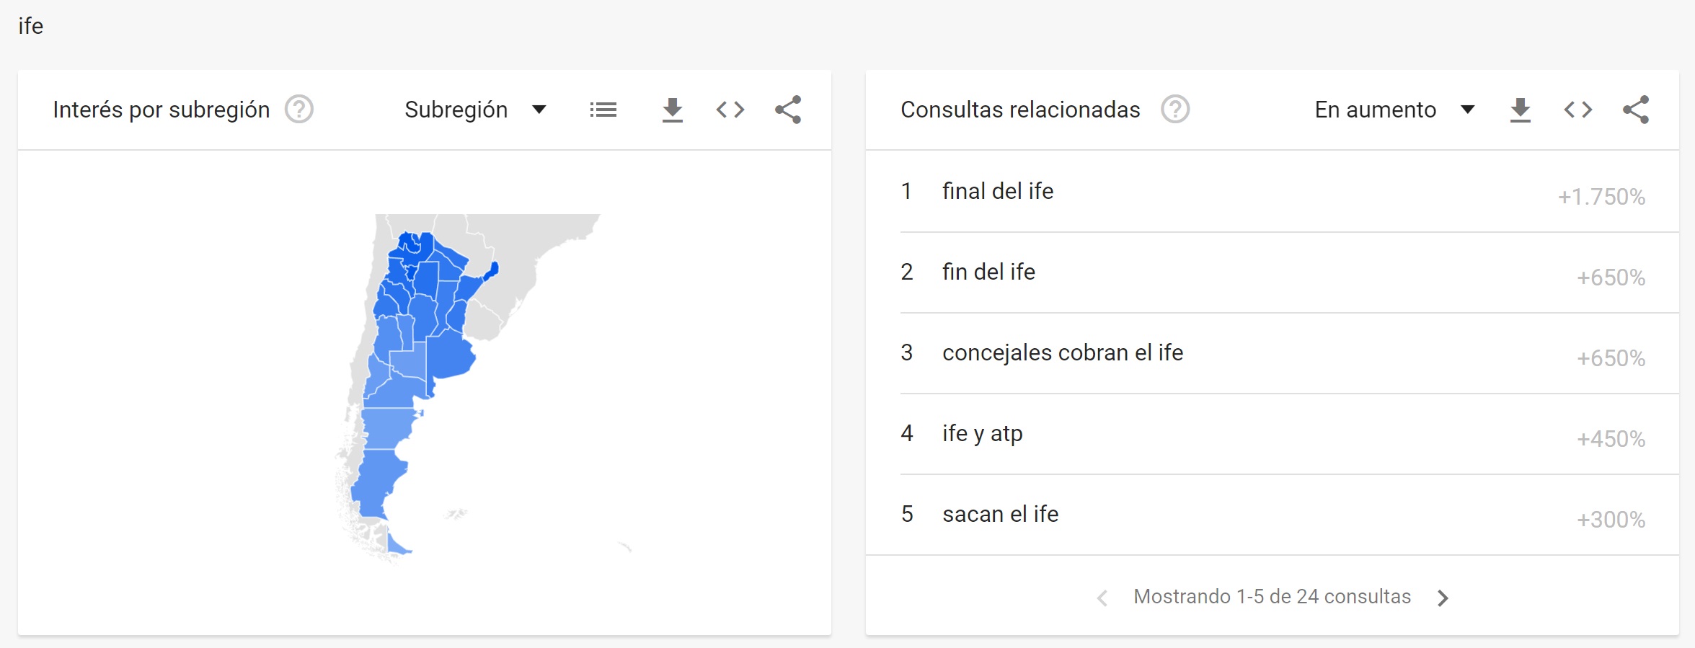Open query 'final del ife'
The width and height of the screenshot is (1695, 648).
click(x=1273, y=192)
